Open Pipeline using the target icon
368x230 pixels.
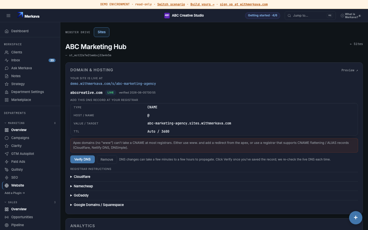(x=7, y=225)
